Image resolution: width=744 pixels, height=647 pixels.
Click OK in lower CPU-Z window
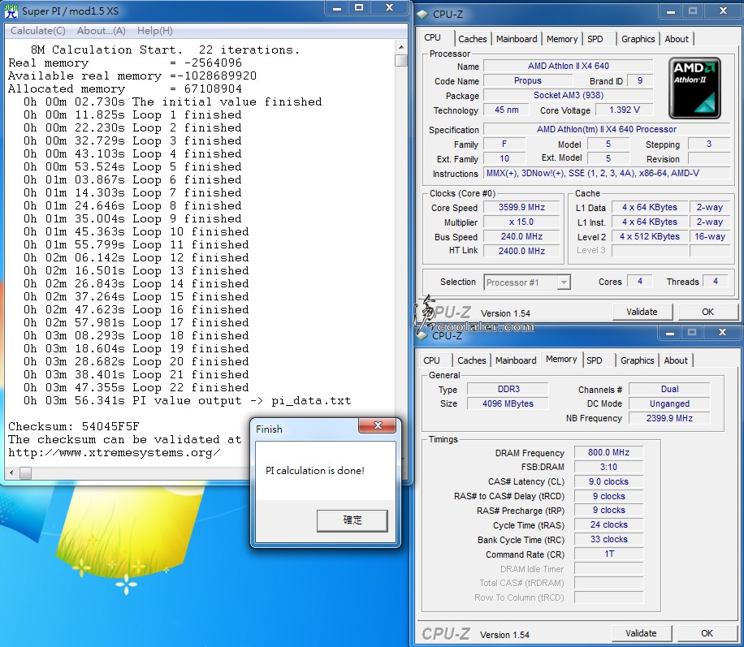[707, 633]
